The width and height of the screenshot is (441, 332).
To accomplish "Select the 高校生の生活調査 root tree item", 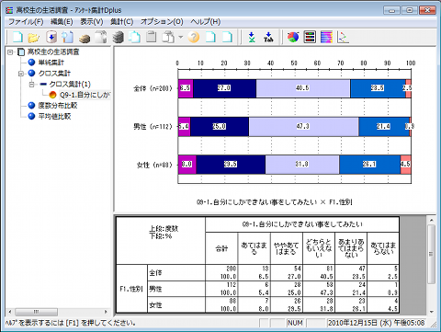I will point(53,52).
